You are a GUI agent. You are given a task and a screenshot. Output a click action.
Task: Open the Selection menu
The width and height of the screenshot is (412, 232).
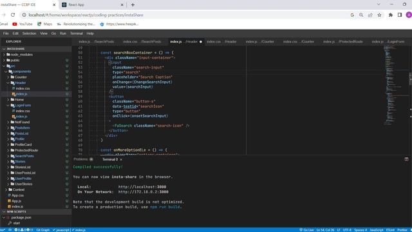click(29, 34)
